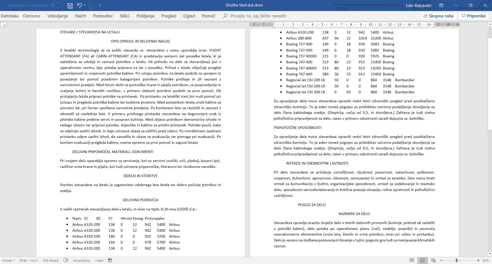Click the Undo arrow icon
The width and height of the screenshot is (492, 264).
tap(79, 5)
